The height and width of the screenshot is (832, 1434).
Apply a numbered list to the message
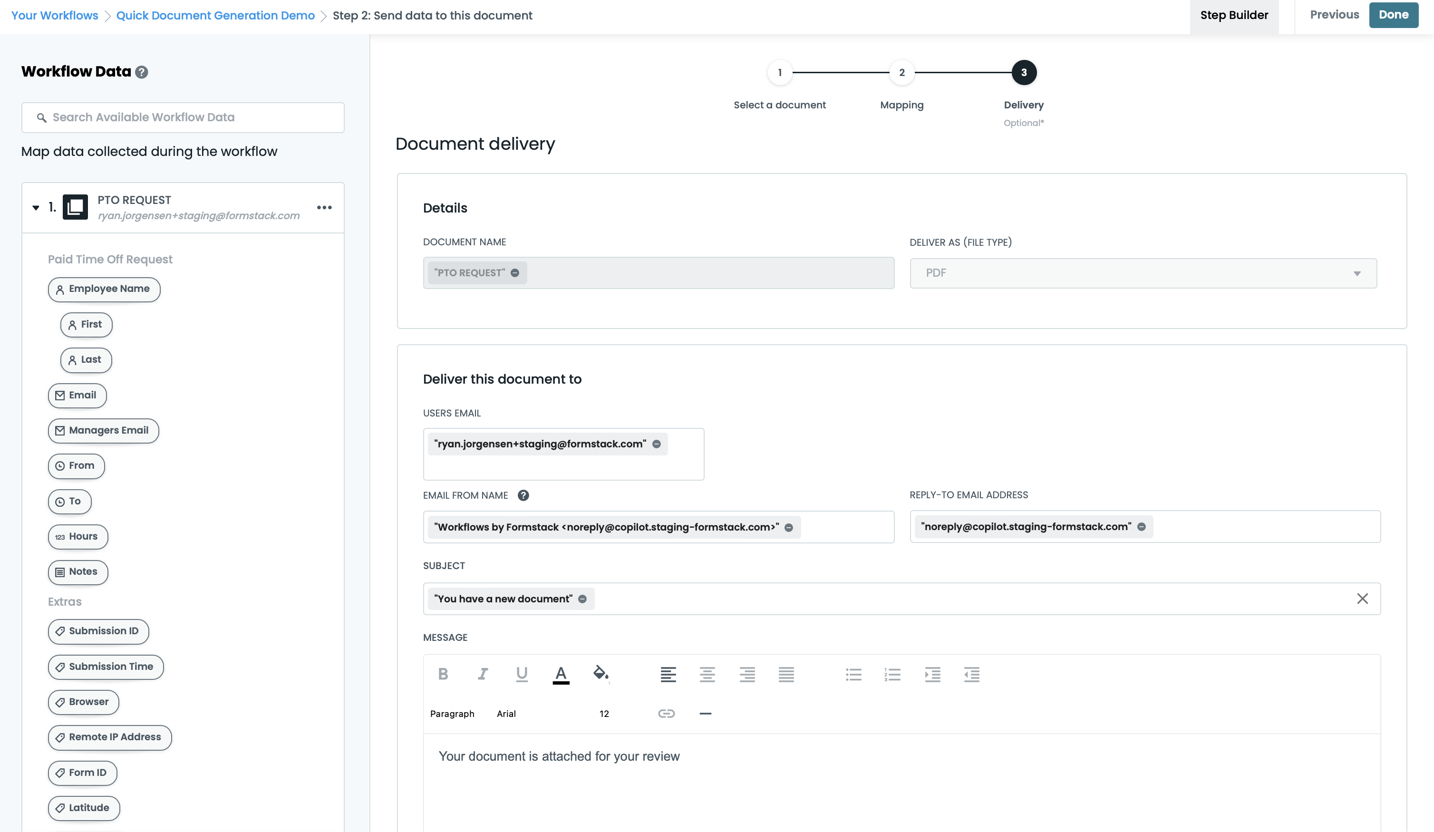pyautogui.click(x=892, y=675)
